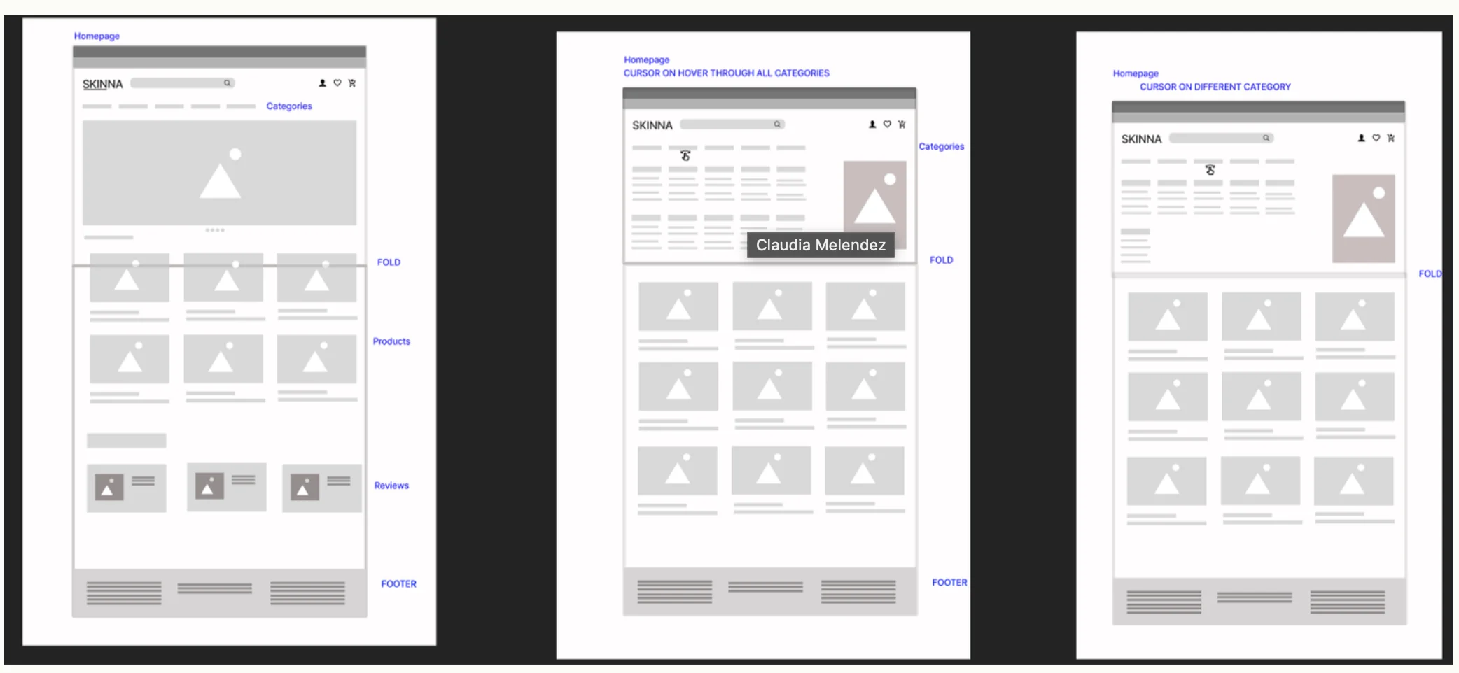Click the shopping cart icon in first Homepage wireframe
This screenshot has height=673, width=1459.
pos(352,83)
